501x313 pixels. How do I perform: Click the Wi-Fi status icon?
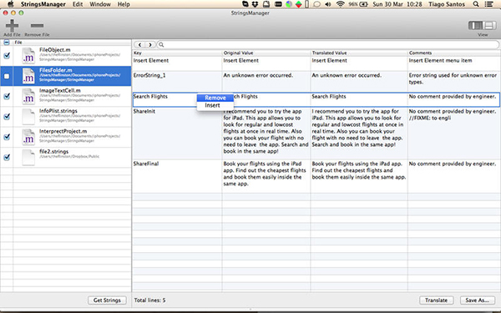coord(341,4)
